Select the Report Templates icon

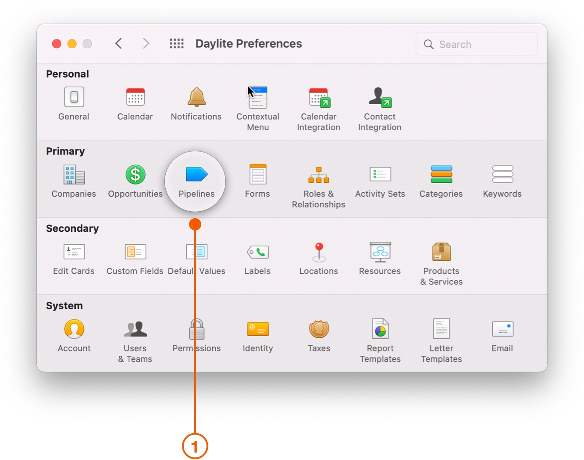380,329
